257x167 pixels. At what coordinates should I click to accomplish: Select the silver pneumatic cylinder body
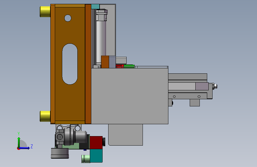pos(101,42)
